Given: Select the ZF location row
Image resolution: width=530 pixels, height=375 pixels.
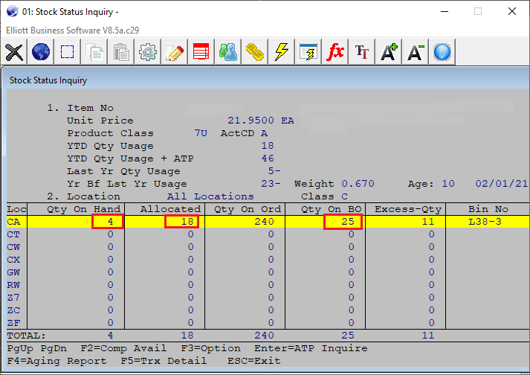Looking at the screenshot, I should (268, 323).
